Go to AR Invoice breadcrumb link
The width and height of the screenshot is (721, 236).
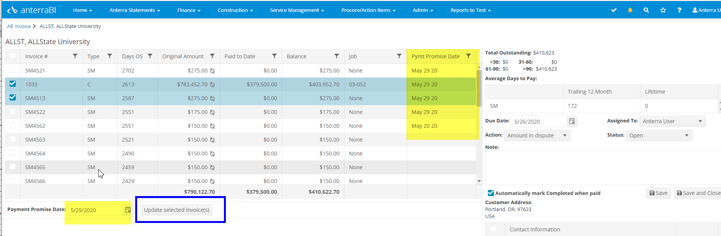[x=19, y=26]
